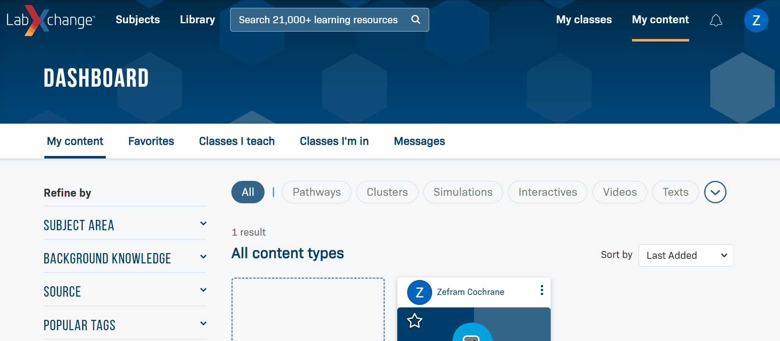Click Zefram Cochrane's avatar on the card
This screenshot has height=341, width=780.
tap(419, 292)
